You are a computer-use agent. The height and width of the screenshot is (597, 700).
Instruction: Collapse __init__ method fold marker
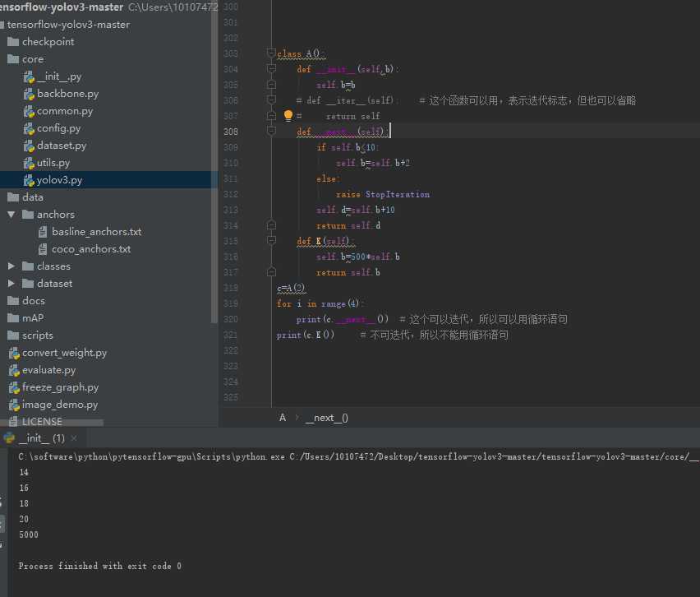click(x=271, y=68)
